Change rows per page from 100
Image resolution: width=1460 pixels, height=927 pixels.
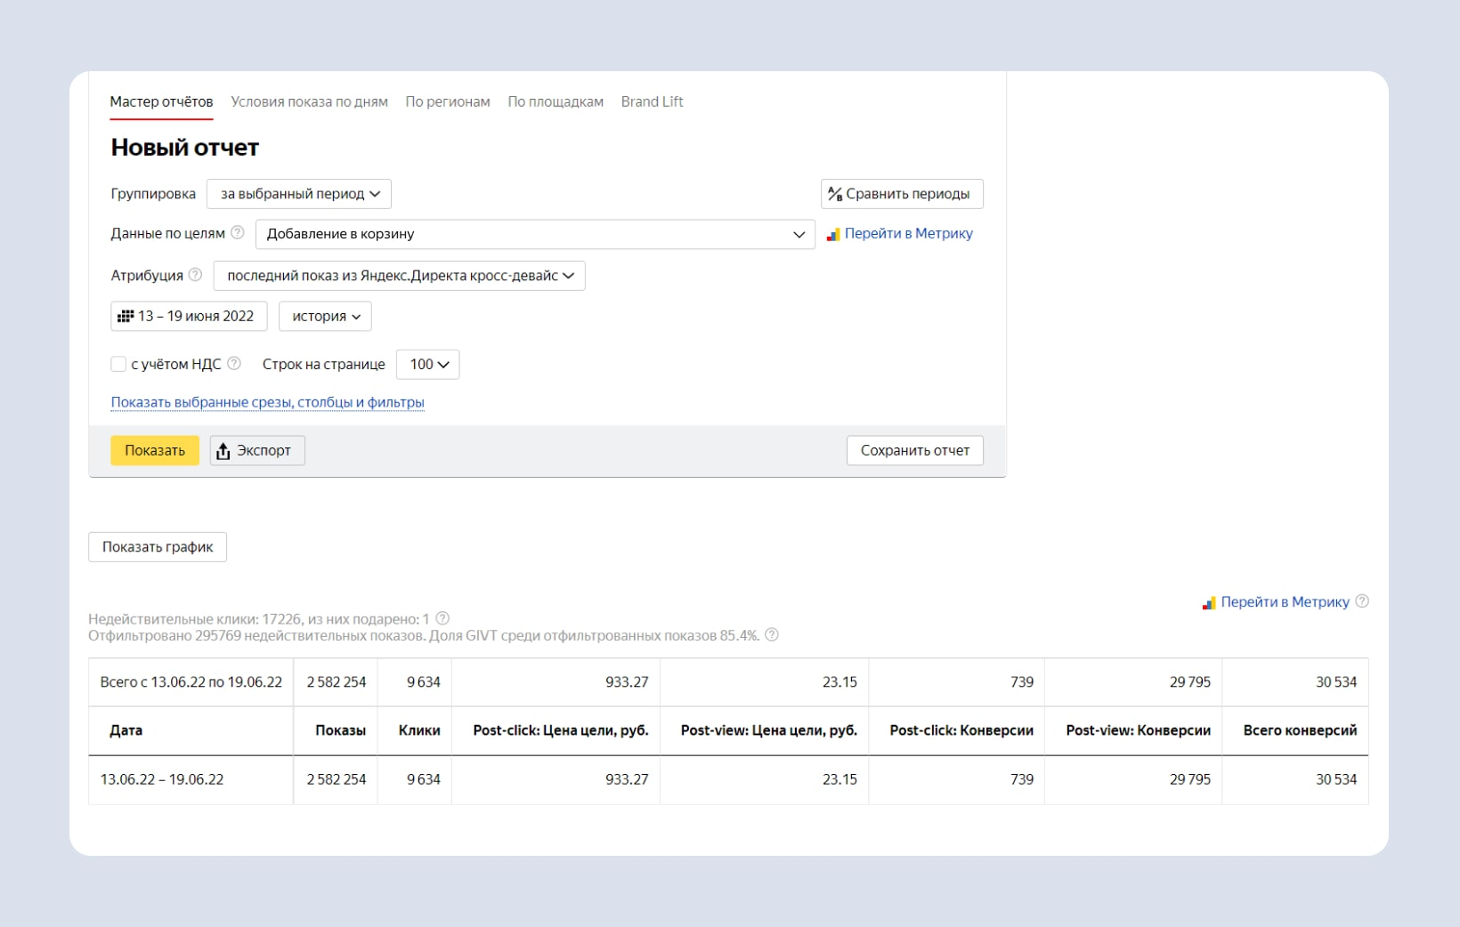[x=427, y=365]
